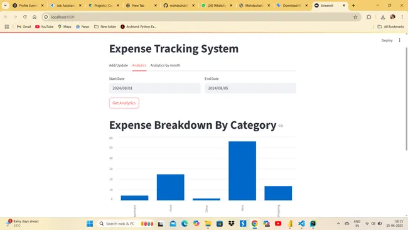Reload the page with the refresh icon
408x230 pixels.
(x=25, y=17)
